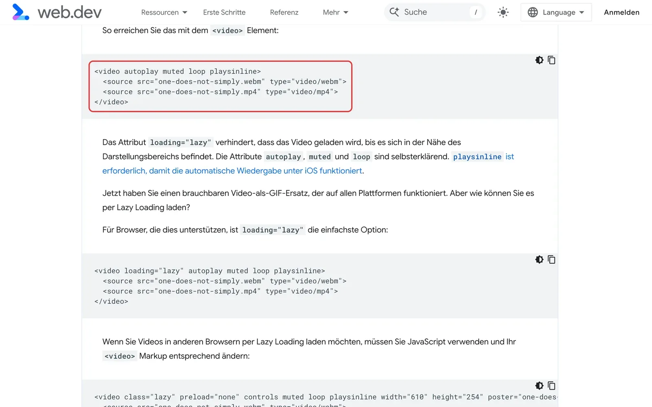The width and height of the screenshot is (652, 407).
Task: Follow the 'erforderlich, damit die automatische Wiedergabe' link text
Action: click(x=232, y=171)
